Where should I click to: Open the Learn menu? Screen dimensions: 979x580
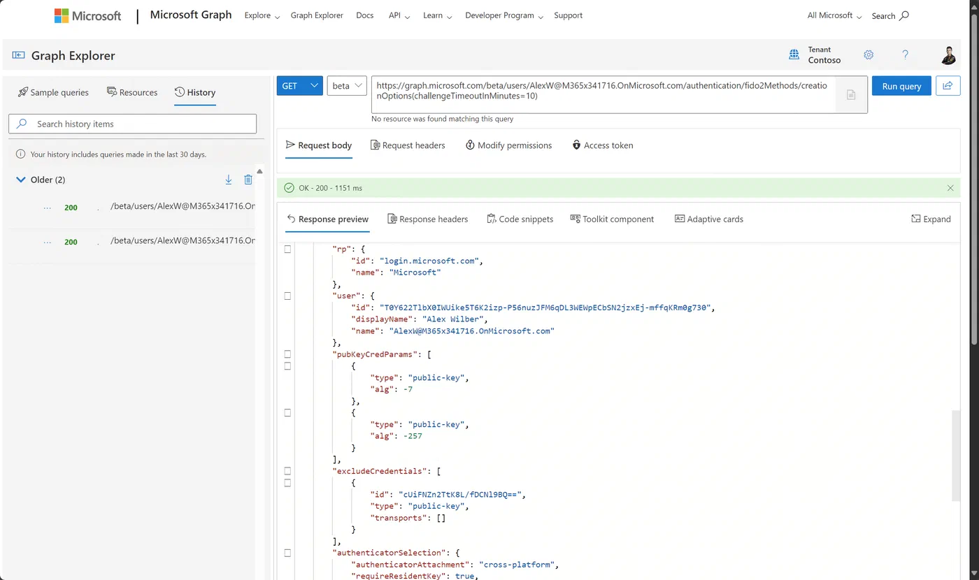tap(438, 15)
